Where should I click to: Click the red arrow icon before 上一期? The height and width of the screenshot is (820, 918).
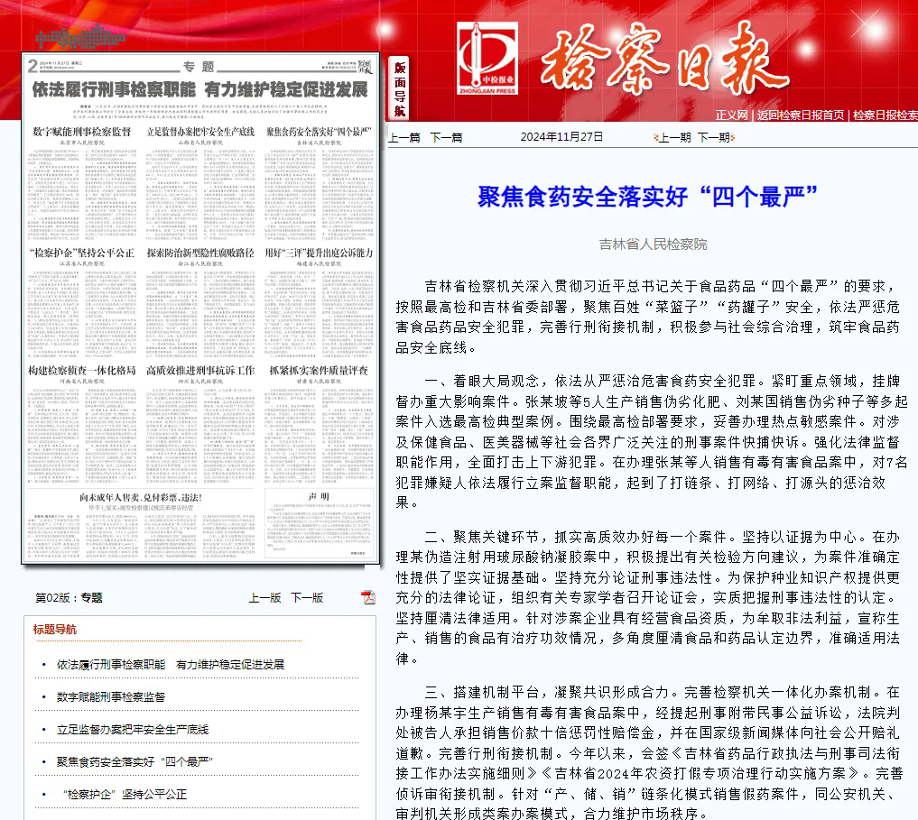point(655,135)
